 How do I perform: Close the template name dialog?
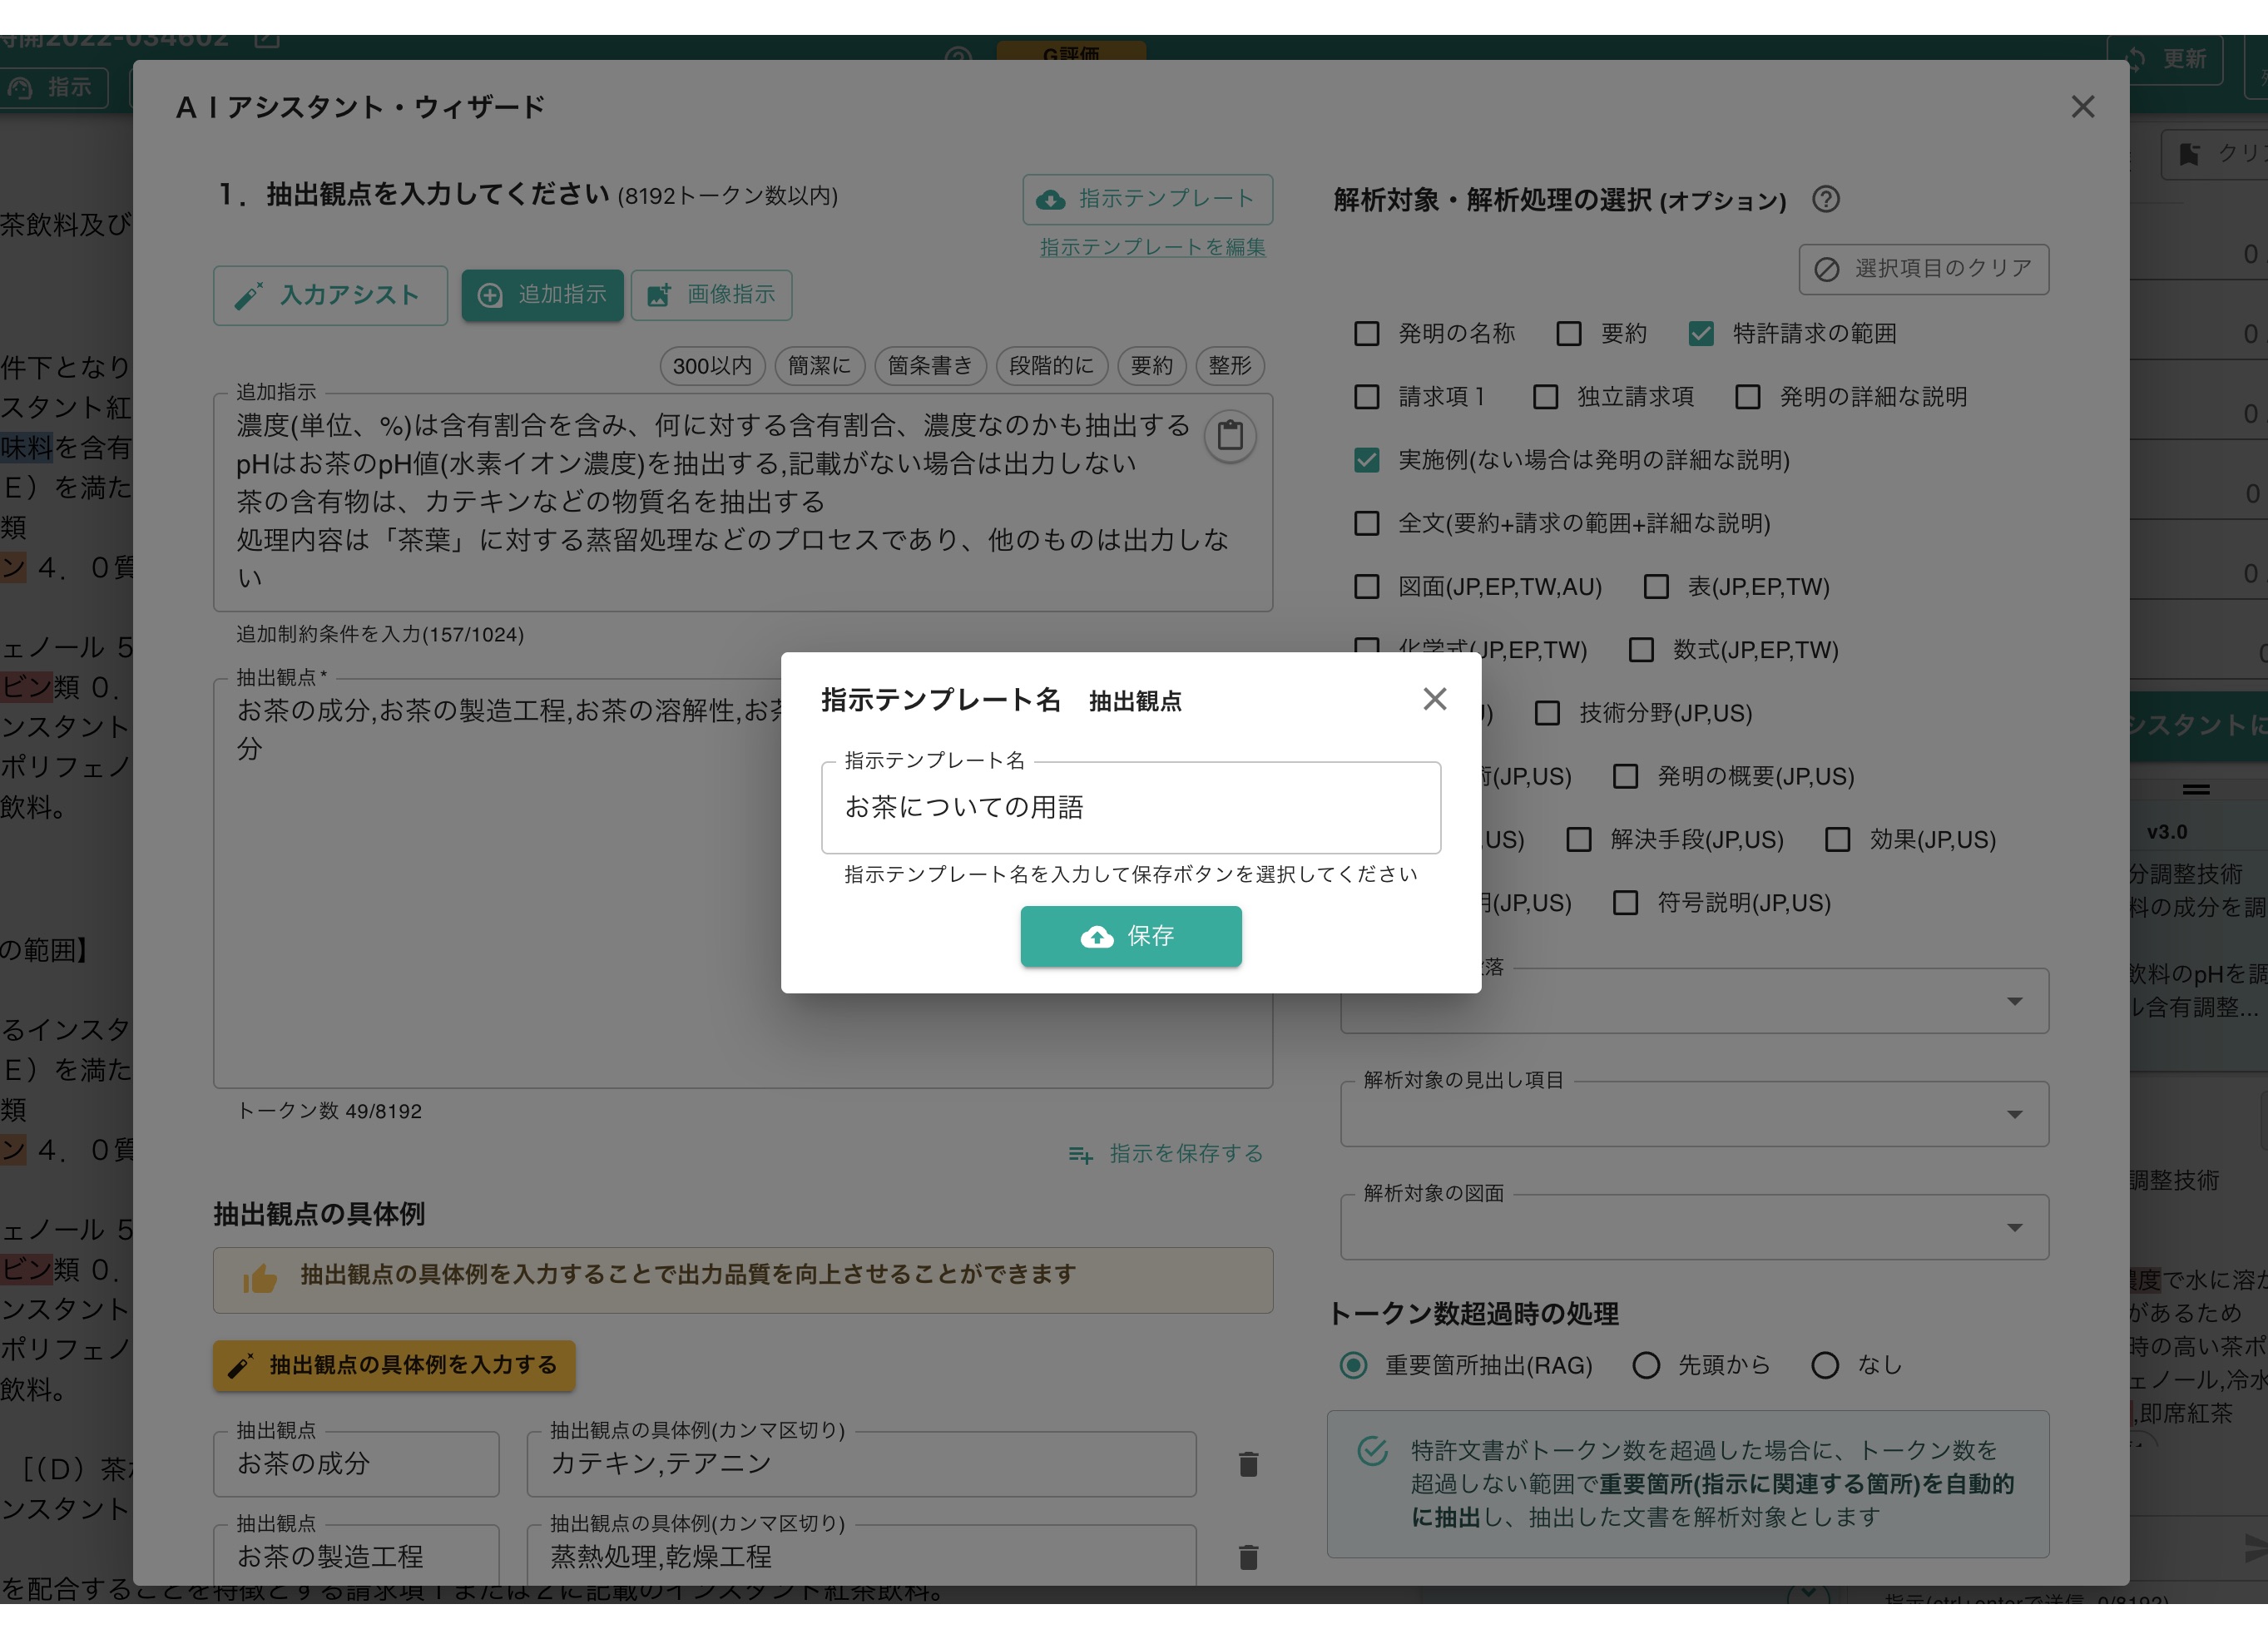(1435, 699)
